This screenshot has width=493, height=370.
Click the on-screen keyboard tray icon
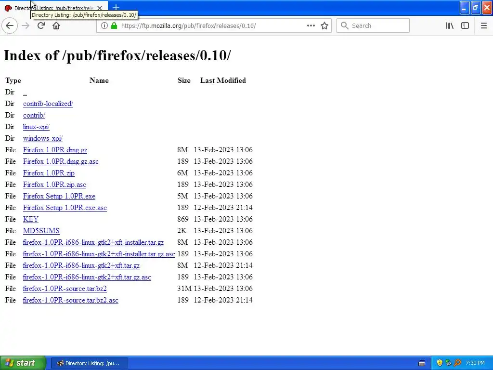422,363
